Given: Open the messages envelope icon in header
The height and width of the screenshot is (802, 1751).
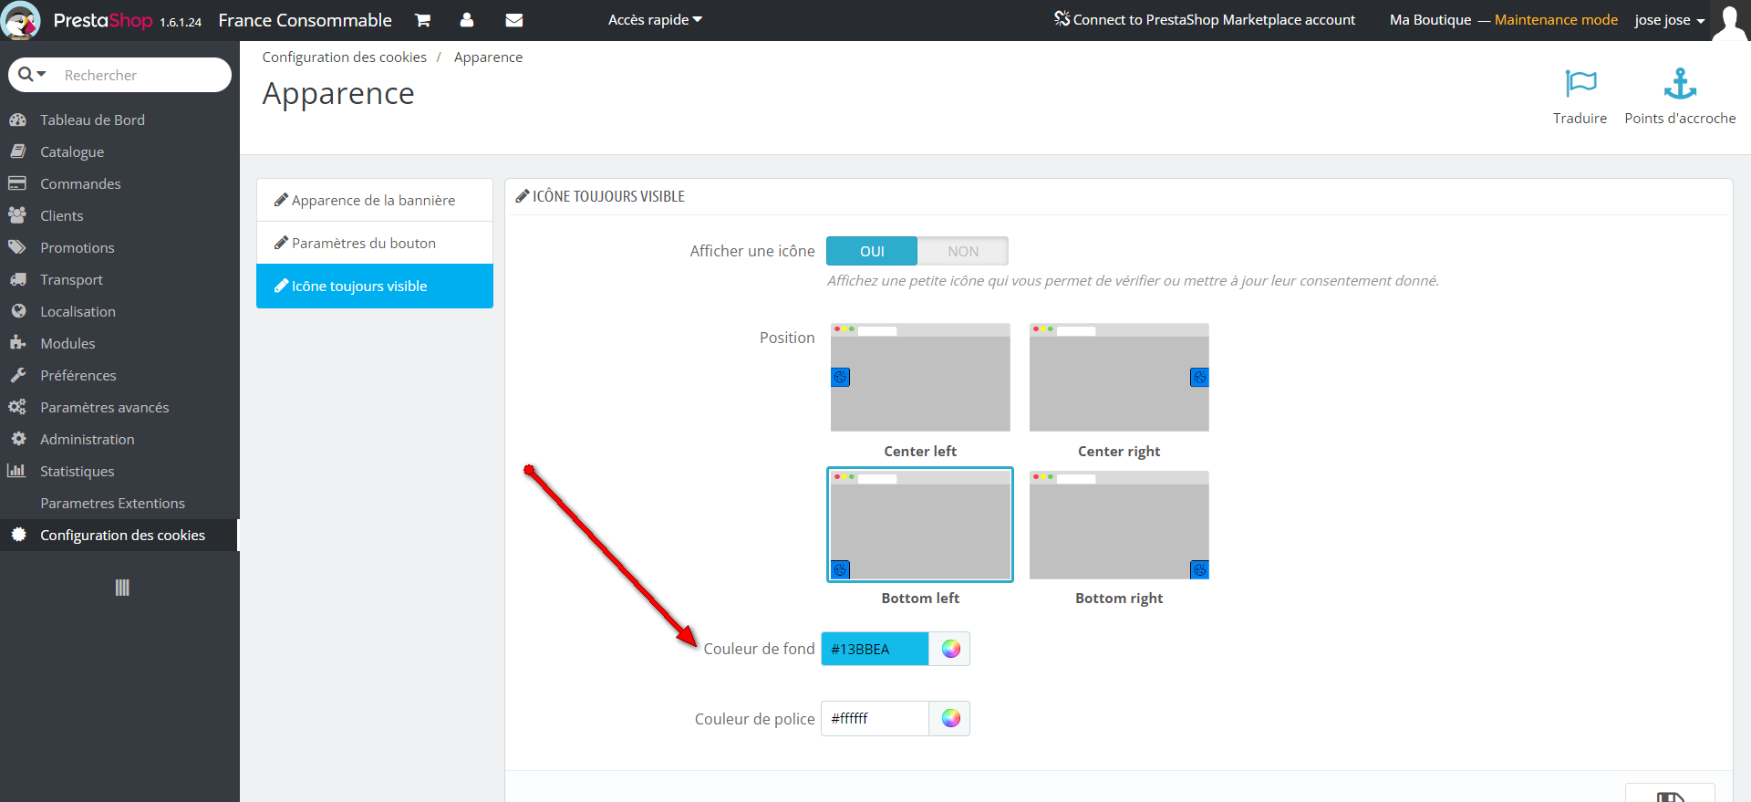Looking at the screenshot, I should pos(514,20).
